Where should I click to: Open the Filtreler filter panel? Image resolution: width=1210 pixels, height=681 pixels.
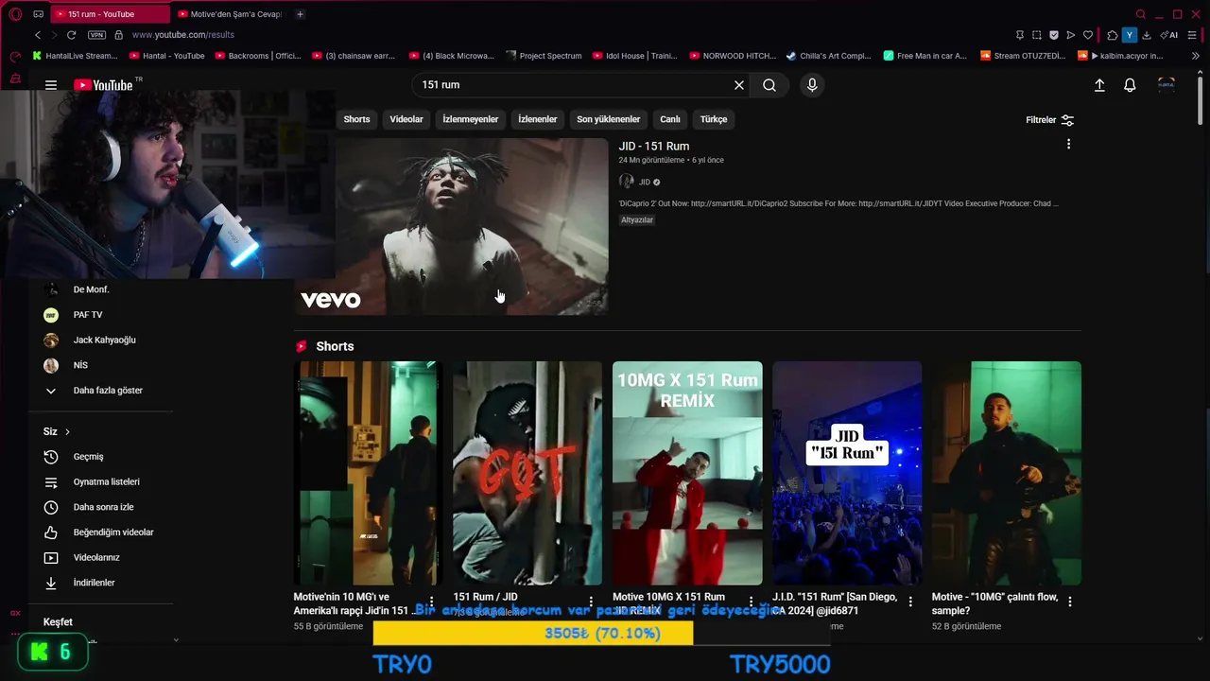click(x=1049, y=120)
